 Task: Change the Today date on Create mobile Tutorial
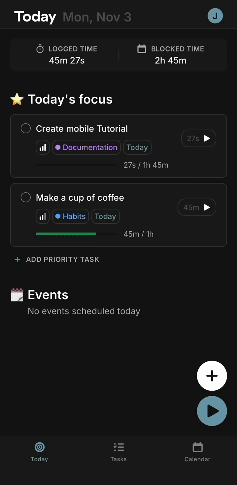coord(137,147)
